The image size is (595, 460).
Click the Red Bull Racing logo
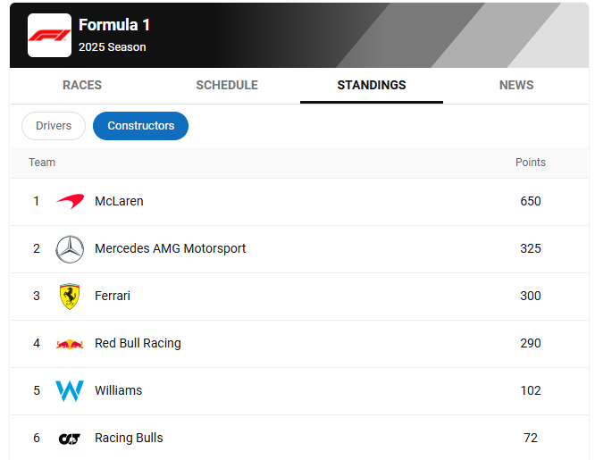point(70,344)
